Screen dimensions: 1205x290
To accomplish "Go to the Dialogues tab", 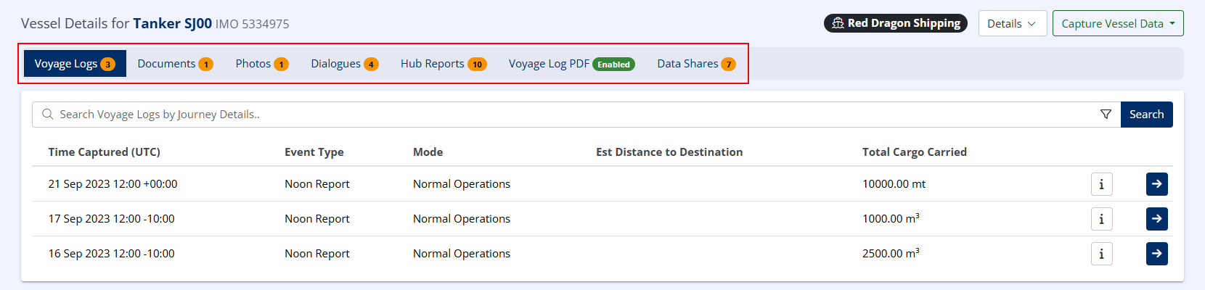I will (344, 64).
